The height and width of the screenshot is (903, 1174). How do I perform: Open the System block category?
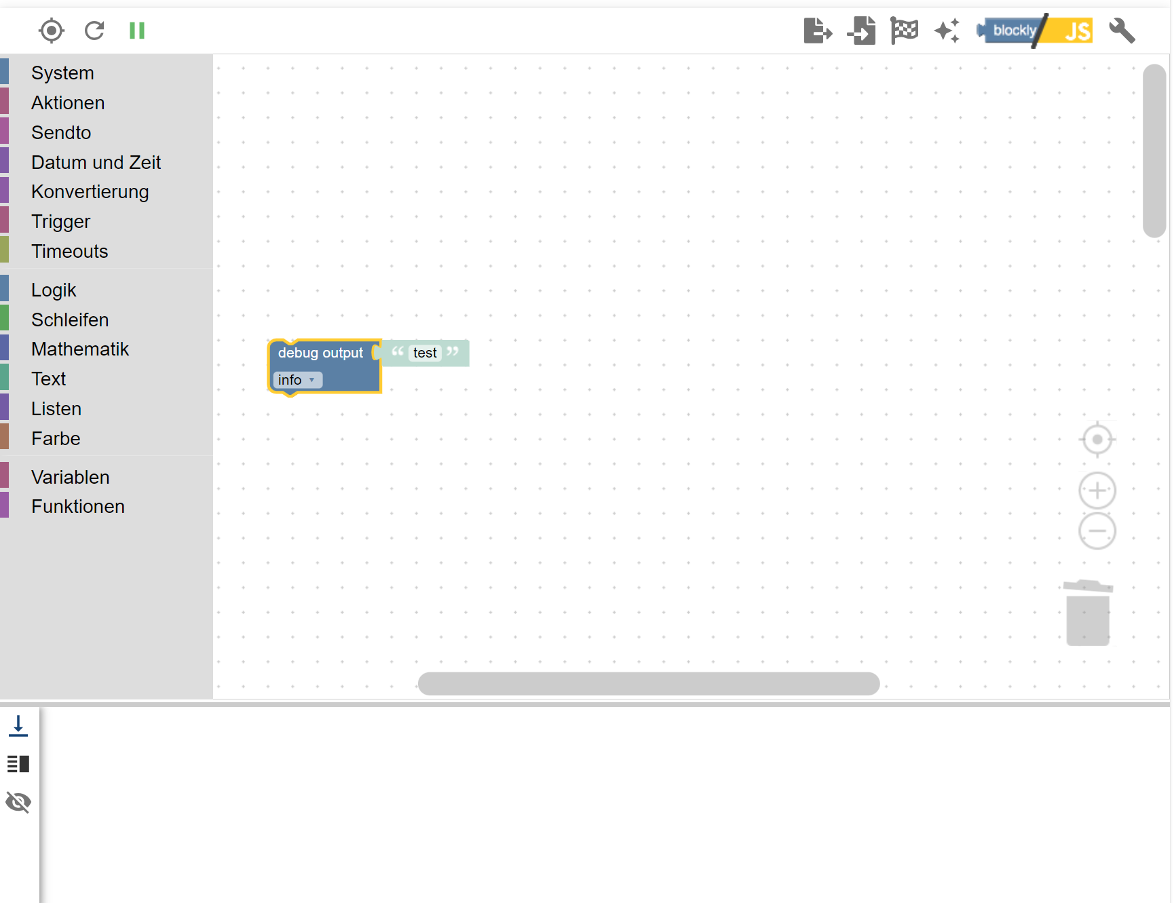pos(107,73)
